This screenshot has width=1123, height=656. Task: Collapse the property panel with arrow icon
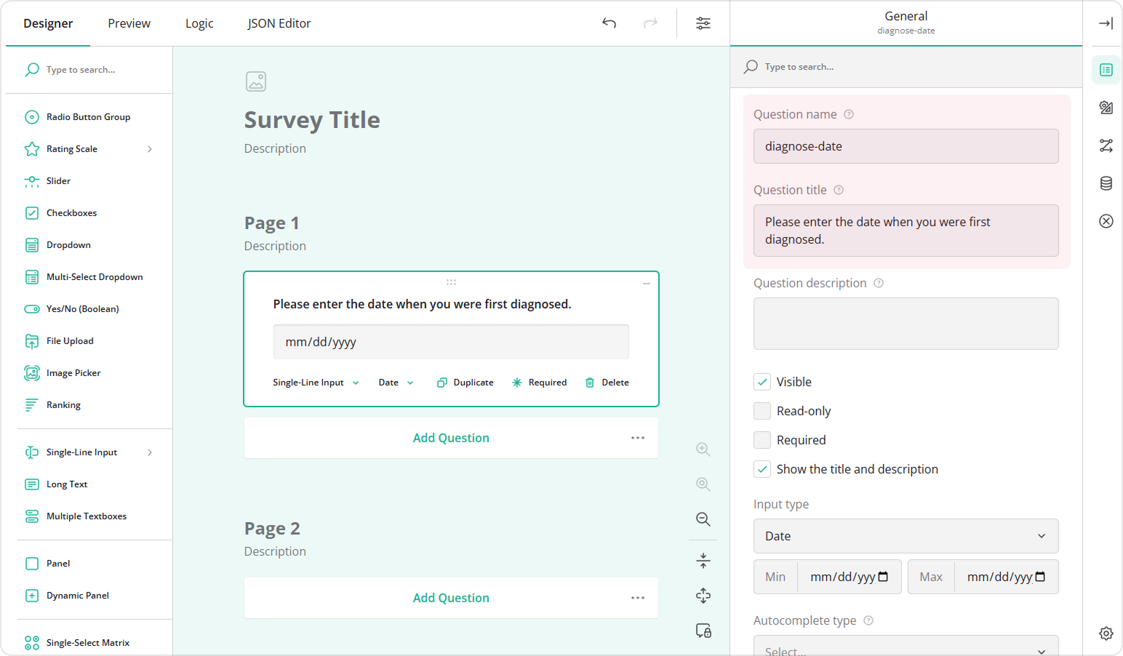coord(1106,23)
